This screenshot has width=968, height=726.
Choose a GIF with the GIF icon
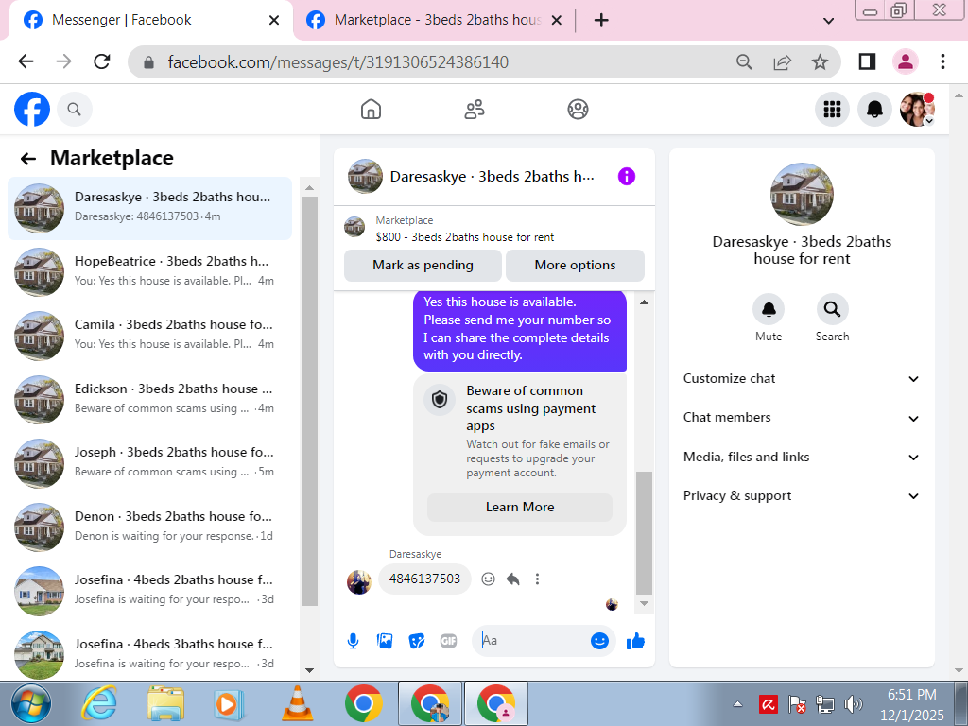449,642
